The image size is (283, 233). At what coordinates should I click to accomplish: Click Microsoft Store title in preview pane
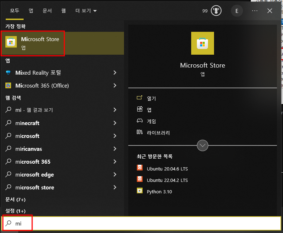coord(203,65)
